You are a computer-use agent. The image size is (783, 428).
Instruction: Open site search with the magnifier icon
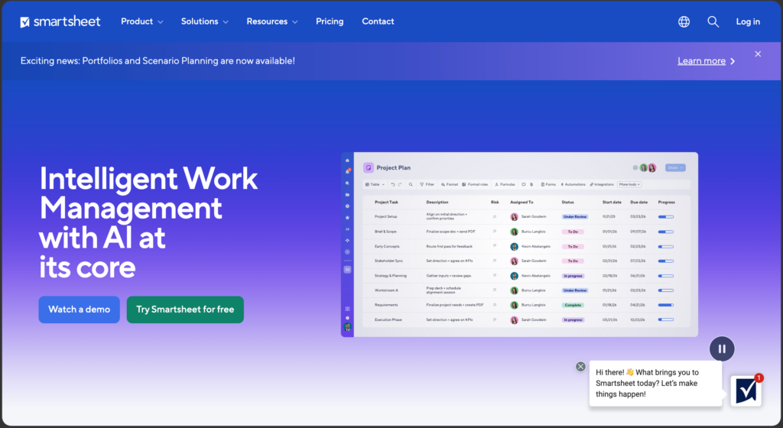tap(713, 21)
